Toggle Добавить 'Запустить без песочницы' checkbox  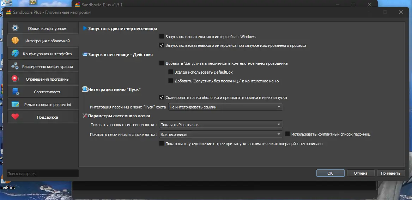170,81
